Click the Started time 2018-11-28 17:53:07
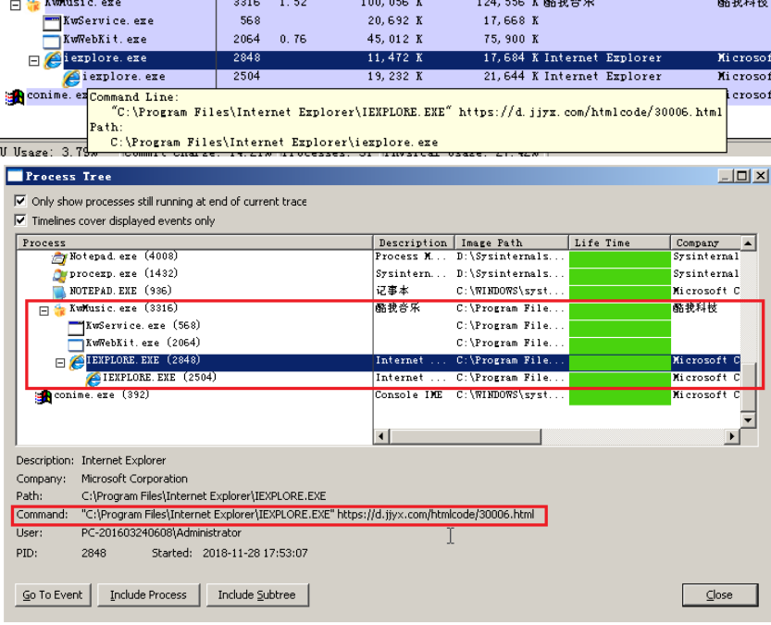The image size is (771, 625). point(255,553)
